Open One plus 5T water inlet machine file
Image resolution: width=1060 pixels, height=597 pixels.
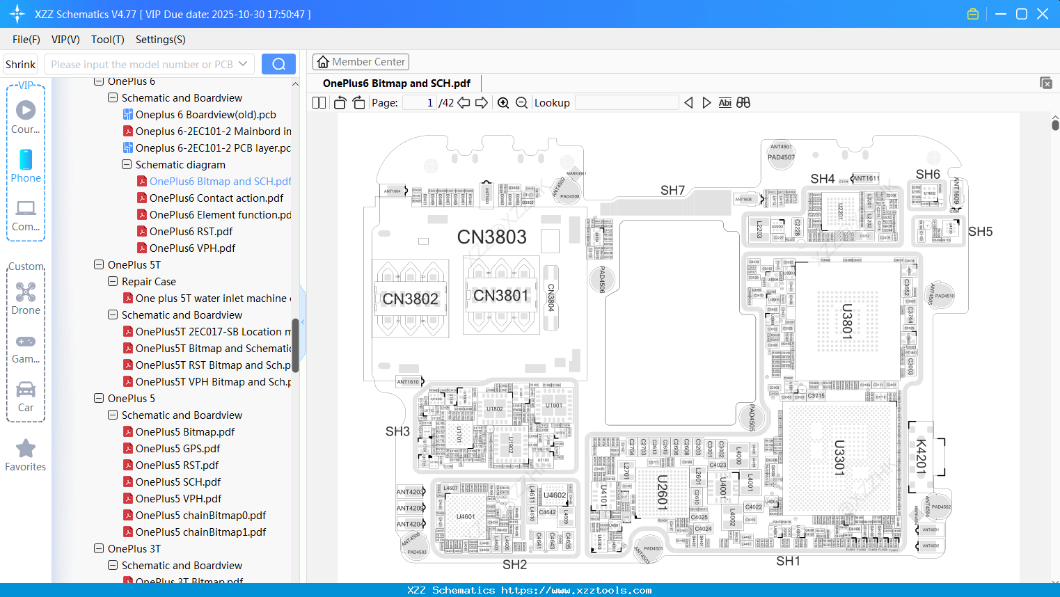tap(213, 298)
